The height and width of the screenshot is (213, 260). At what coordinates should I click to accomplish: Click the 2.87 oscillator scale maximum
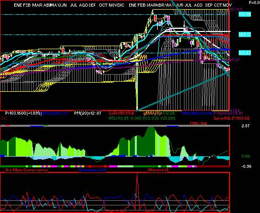[x=245, y=126]
